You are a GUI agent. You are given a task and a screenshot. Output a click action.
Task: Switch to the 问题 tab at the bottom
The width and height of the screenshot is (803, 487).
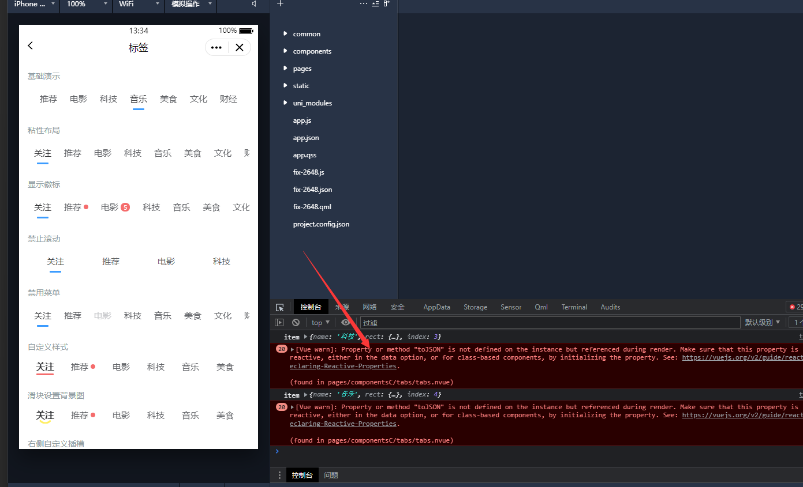(x=331, y=475)
